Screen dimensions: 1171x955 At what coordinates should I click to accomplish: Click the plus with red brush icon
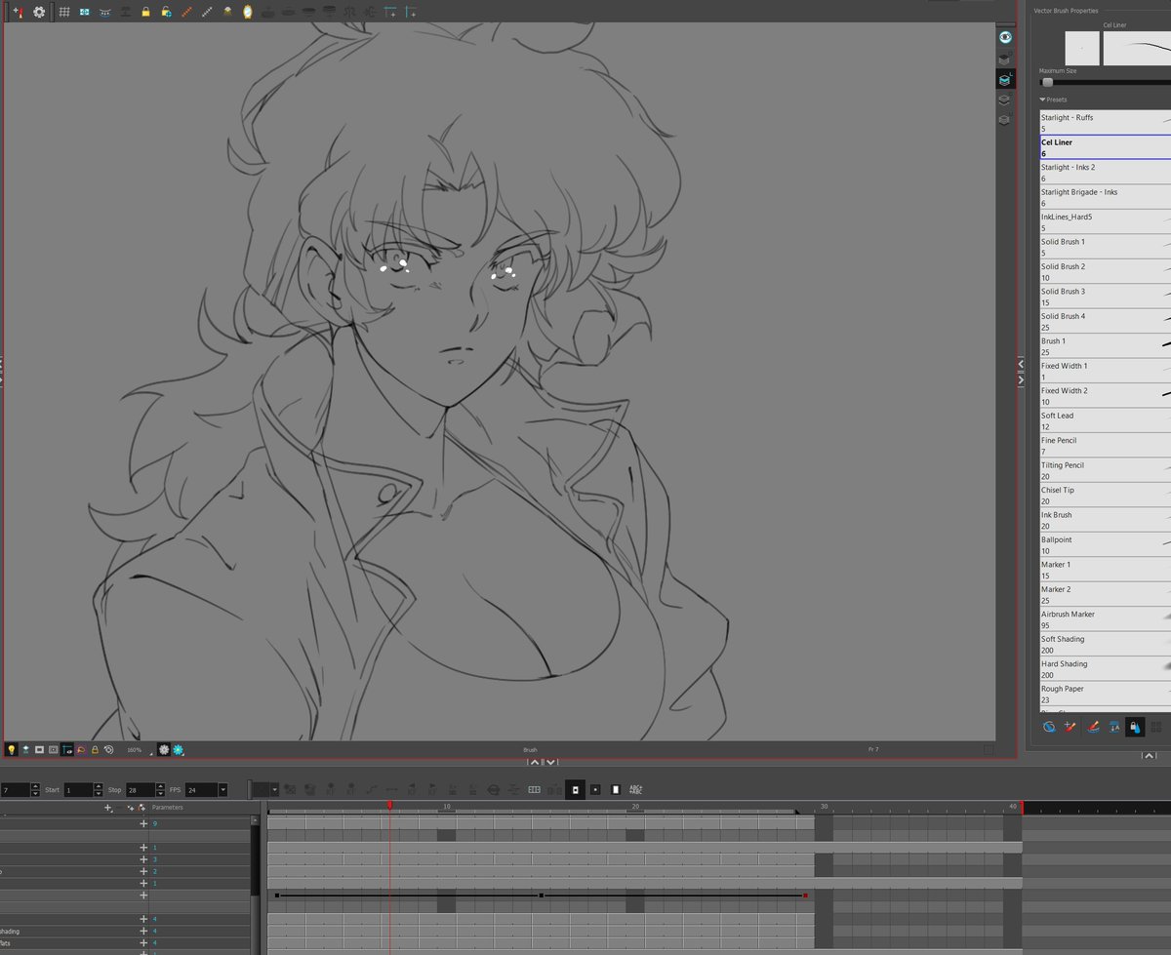click(x=17, y=12)
